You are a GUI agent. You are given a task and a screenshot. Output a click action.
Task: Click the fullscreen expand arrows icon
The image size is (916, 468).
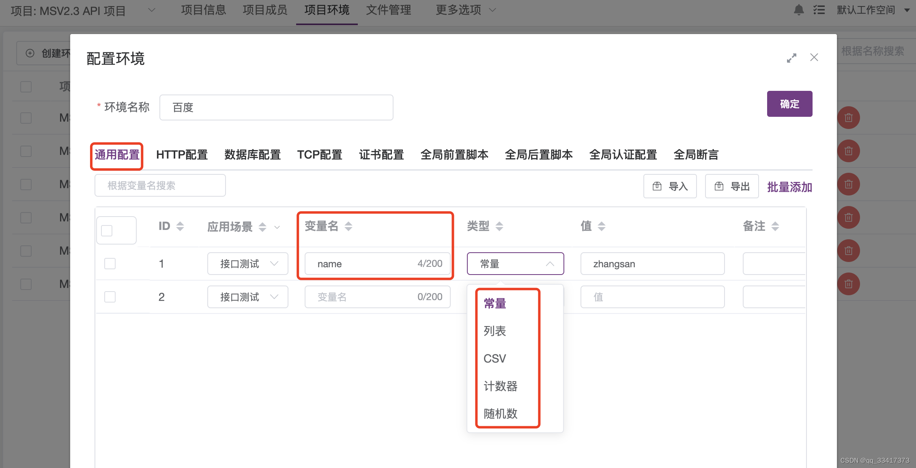[x=791, y=58]
